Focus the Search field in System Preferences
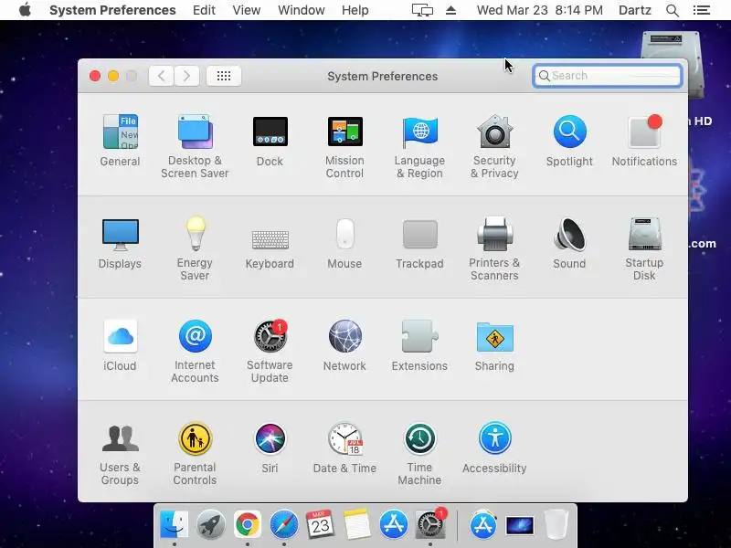Image resolution: width=731 pixels, height=548 pixels. pos(608,76)
